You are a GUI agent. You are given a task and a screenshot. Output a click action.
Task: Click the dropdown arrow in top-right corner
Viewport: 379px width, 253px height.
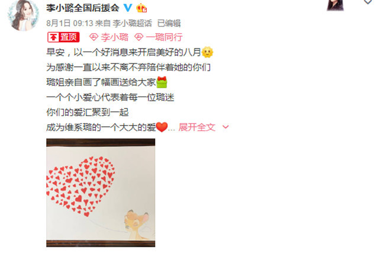368,2
